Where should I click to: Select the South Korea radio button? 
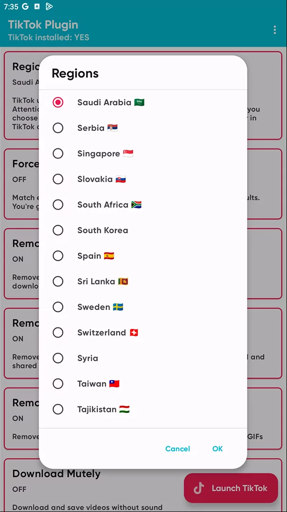tap(58, 230)
